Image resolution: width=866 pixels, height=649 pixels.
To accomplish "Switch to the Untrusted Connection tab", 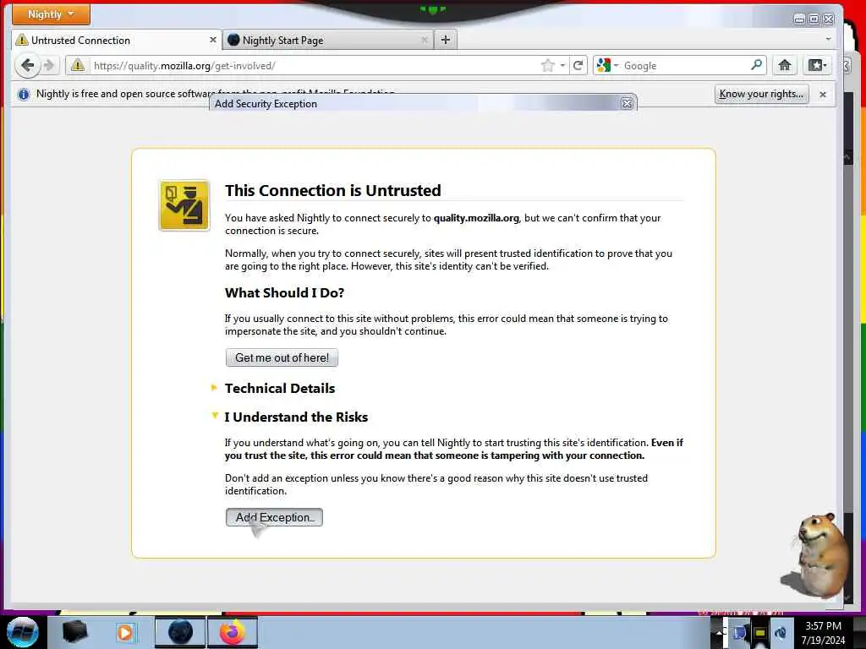I will coord(117,41).
